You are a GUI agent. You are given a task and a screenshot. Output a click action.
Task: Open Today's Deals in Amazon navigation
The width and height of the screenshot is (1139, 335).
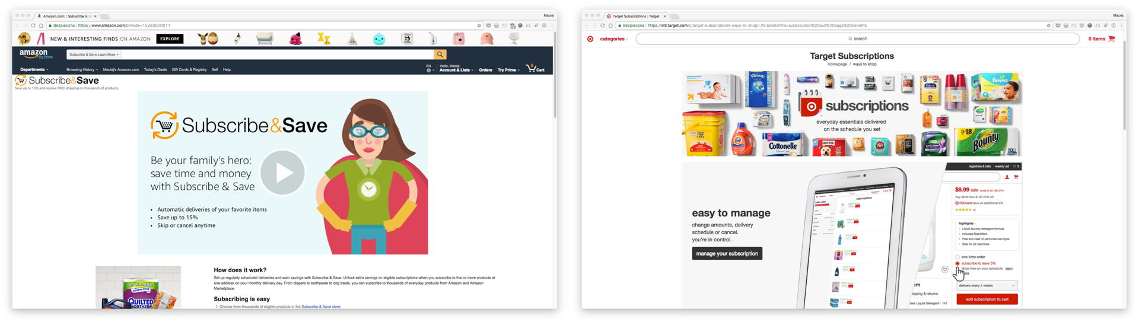[155, 69]
